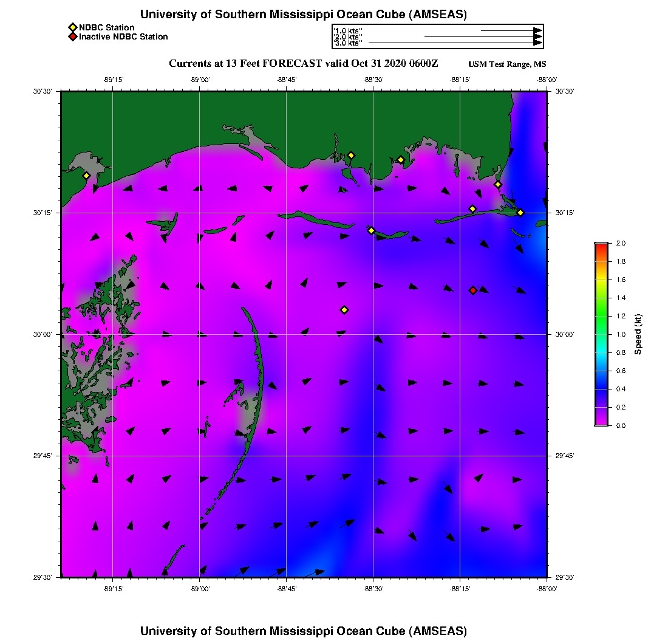Click the red Inactive NDBC Station legend diamond

[x=72, y=36]
